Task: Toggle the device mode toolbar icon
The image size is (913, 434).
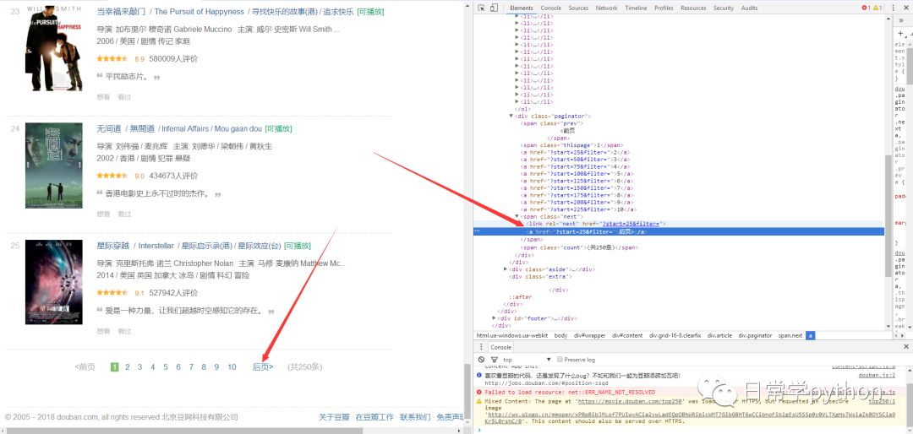Action: click(494, 8)
